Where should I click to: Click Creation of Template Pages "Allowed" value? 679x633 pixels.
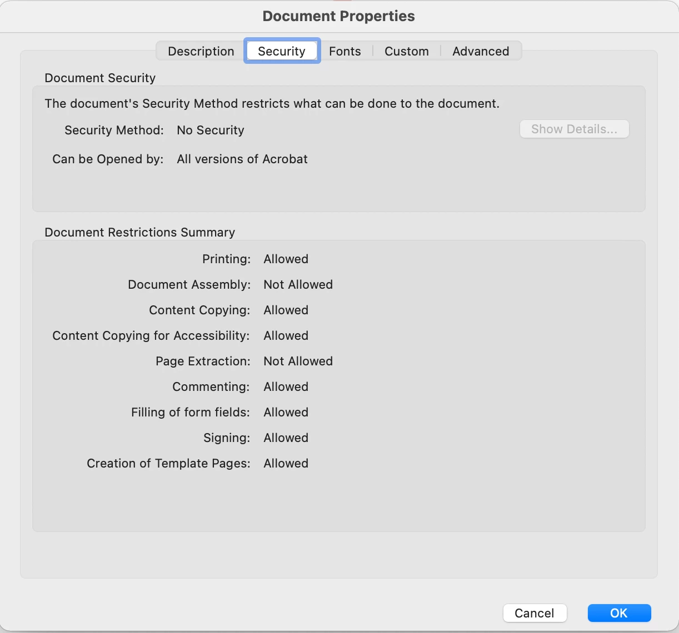click(x=286, y=463)
